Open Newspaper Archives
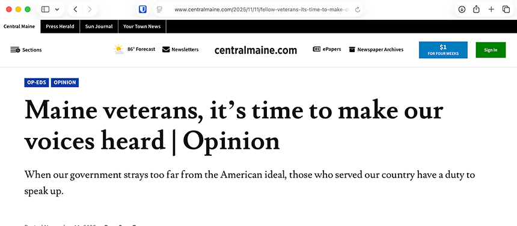517x226 pixels. 376,50
